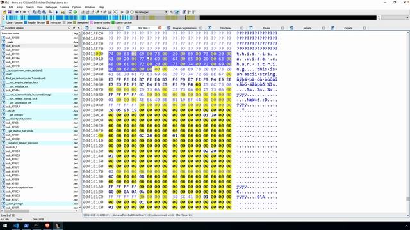Click the X icon in the toolbar
This screenshot has height=230, width=410.
(115, 12)
